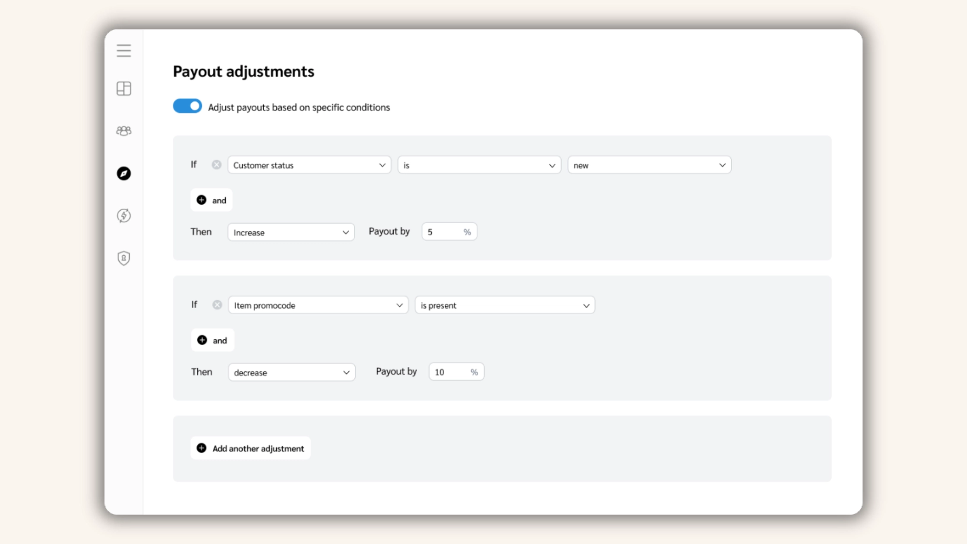
Task: Click 'Adjust payouts based on specific conditions' label
Action: coord(299,107)
